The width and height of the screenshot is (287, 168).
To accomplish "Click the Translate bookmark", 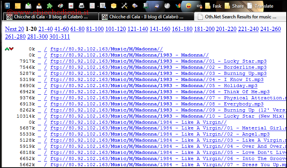I will click(x=260, y=6).
